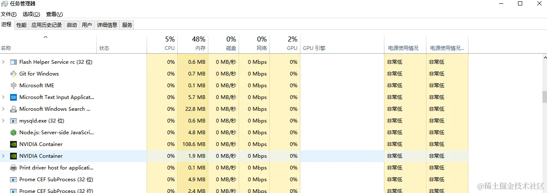Switch to the 用户 tab
This screenshot has width=547, height=193.
87,25
